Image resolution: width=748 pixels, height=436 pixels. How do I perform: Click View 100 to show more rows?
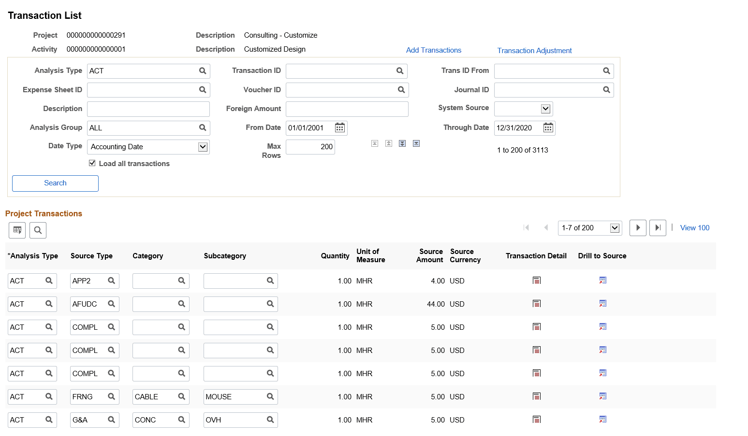tap(694, 227)
